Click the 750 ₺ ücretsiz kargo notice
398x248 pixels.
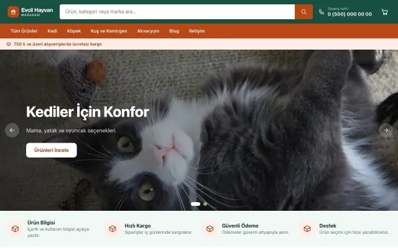tap(58, 44)
